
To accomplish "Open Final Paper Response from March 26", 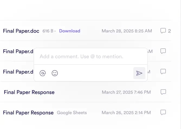I will [x=28, y=113].
